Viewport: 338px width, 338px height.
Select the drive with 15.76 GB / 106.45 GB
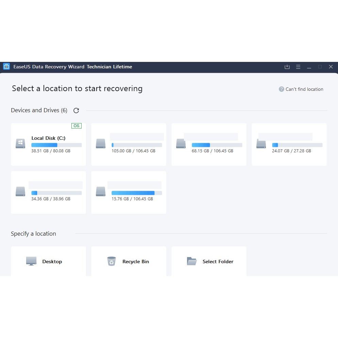pos(129,192)
